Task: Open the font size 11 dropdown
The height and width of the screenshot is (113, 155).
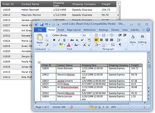Action: pyautogui.click(x=90, y=35)
